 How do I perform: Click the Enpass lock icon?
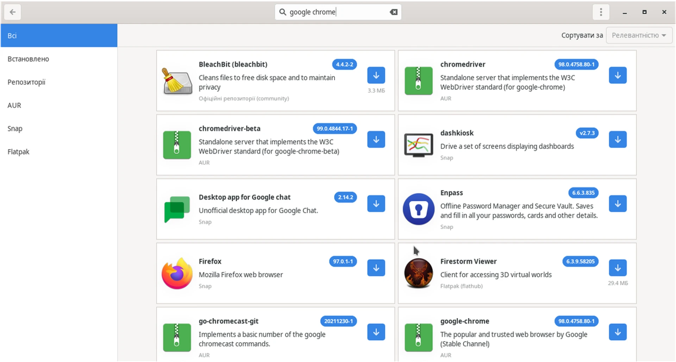pyautogui.click(x=419, y=209)
